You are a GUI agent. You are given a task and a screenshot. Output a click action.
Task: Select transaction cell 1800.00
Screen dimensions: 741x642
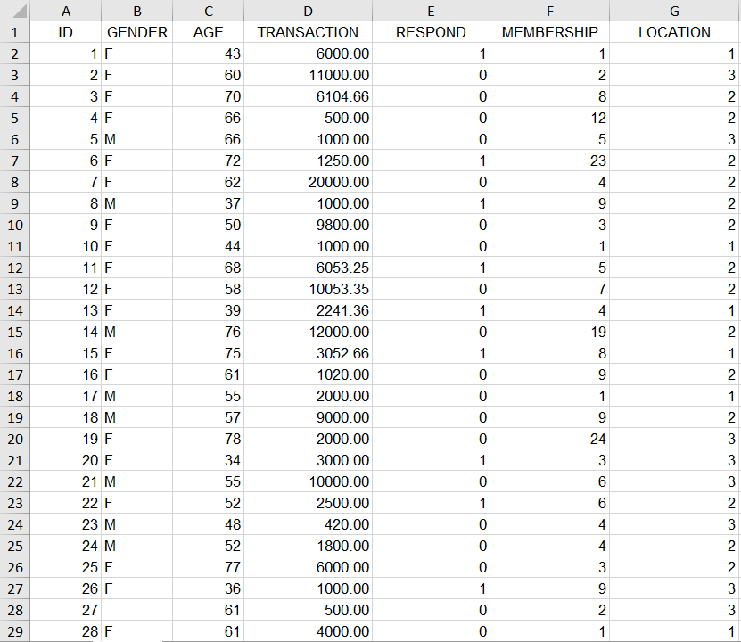(308, 546)
